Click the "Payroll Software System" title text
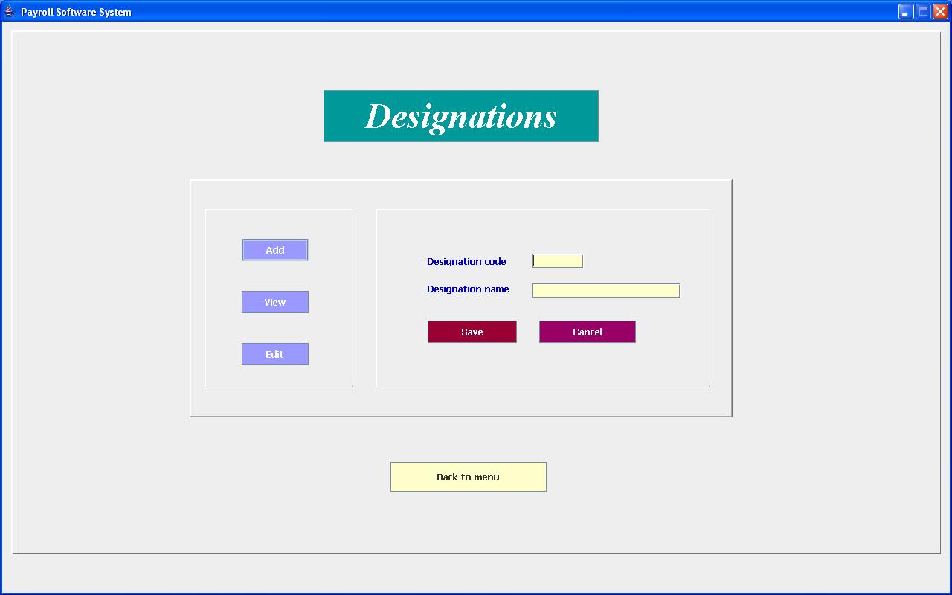The width and height of the screenshot is (952, 595). pos(76,13)
